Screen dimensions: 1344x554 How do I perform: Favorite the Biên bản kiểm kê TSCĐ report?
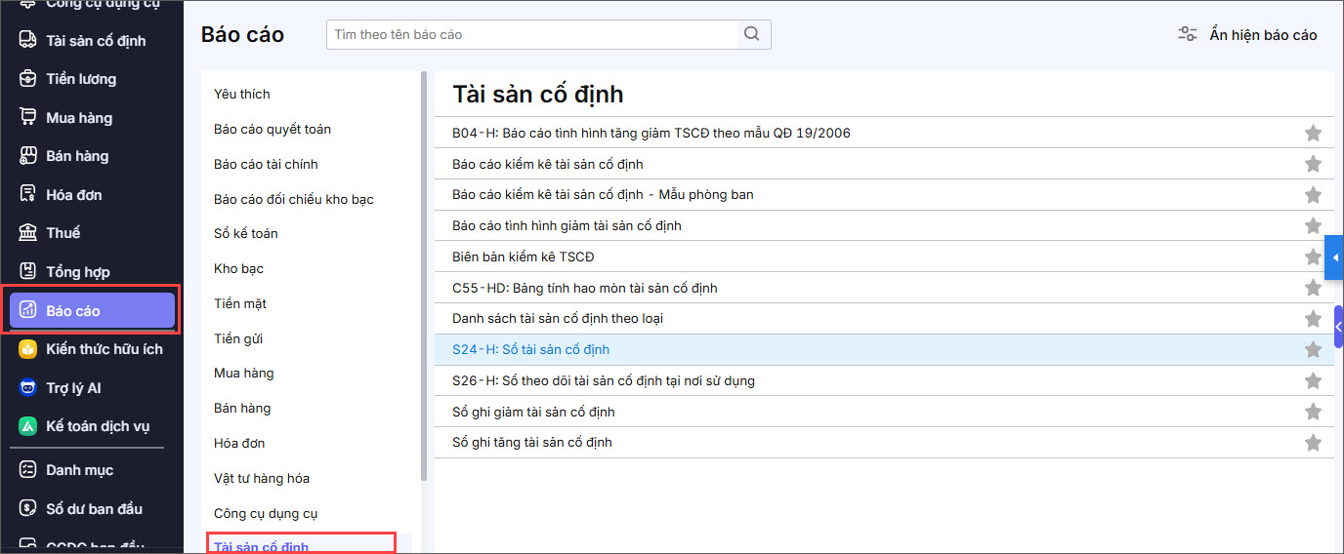(x=1313, y=257)
